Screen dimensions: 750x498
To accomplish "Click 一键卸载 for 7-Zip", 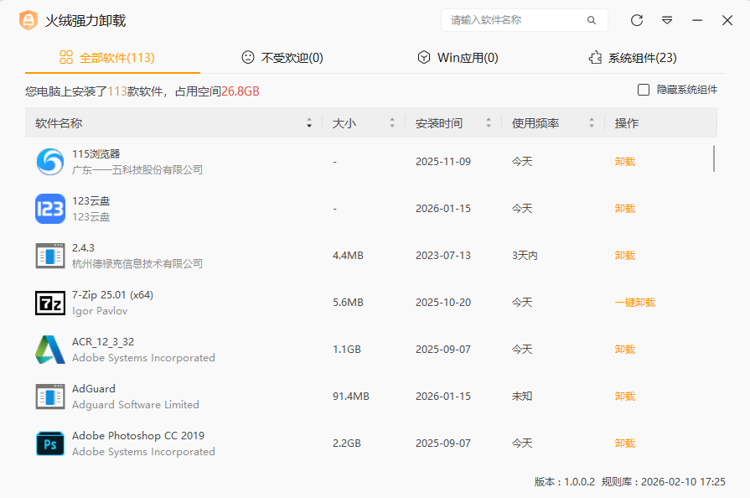I will [x=634, y=303].
